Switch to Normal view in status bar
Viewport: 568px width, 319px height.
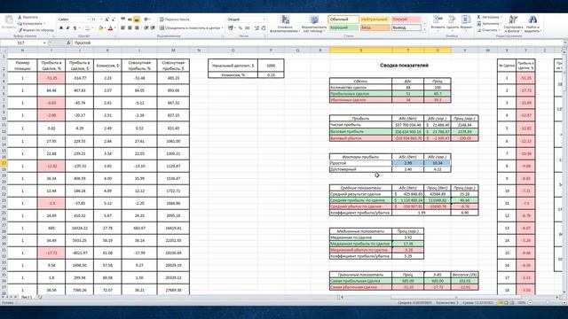tap(501, 302)
